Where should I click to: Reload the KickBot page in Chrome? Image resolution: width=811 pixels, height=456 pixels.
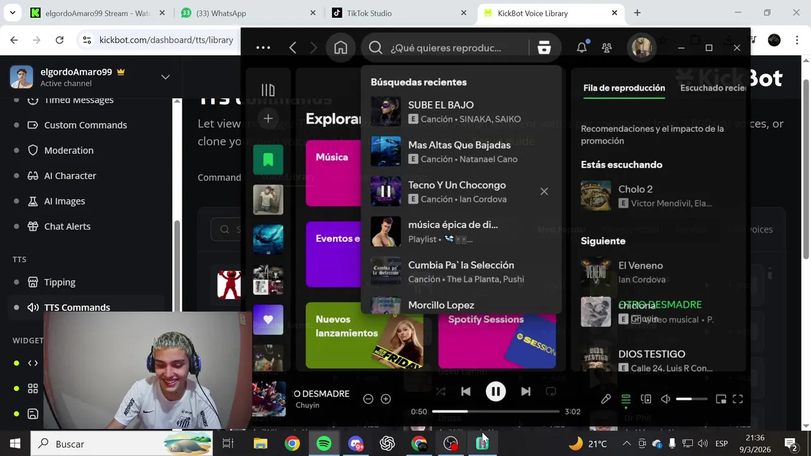click(60, 40)
